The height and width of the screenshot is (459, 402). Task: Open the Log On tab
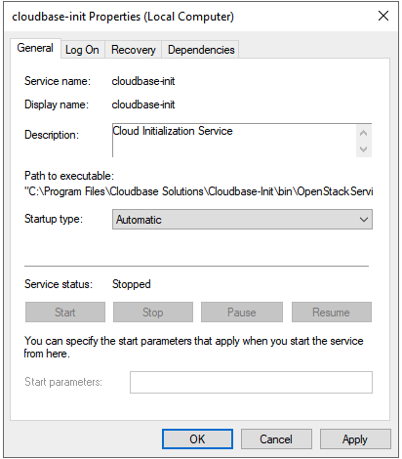coord(82,50)
